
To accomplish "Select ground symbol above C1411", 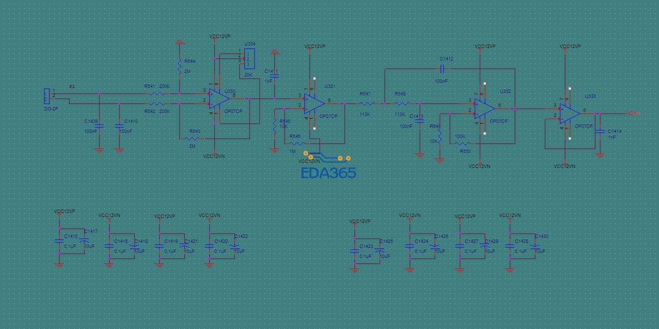I will (x=274, y=51).
